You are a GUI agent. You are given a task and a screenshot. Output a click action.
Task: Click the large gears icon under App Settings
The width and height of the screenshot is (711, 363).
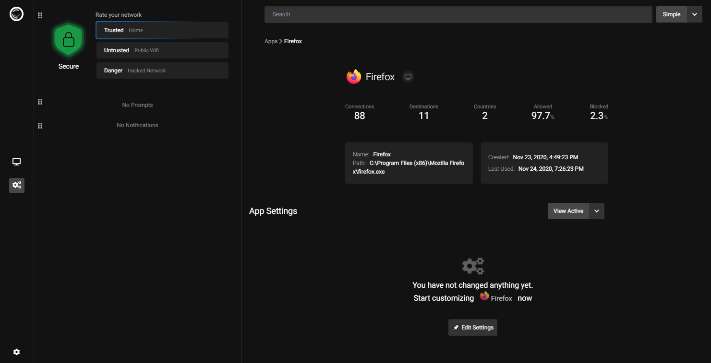[x=473, y=266]
